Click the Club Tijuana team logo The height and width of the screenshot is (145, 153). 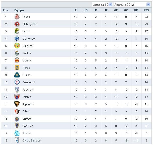click(x=17, y=24)
